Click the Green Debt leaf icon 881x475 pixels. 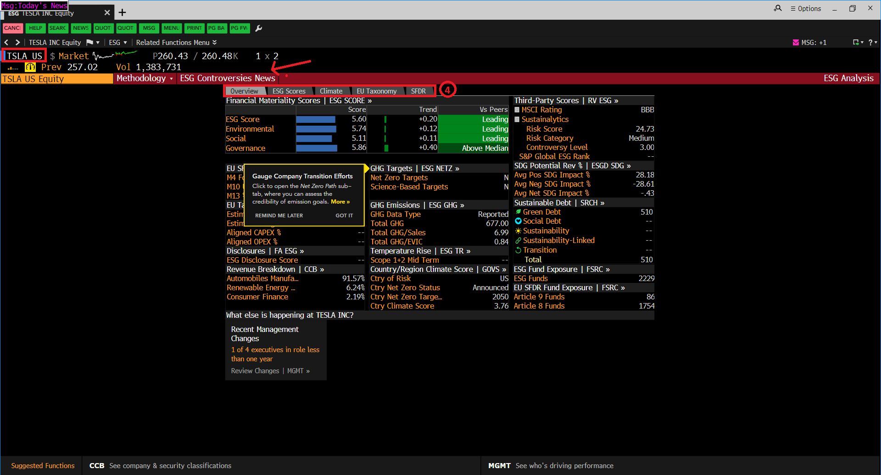click(519, 212)
